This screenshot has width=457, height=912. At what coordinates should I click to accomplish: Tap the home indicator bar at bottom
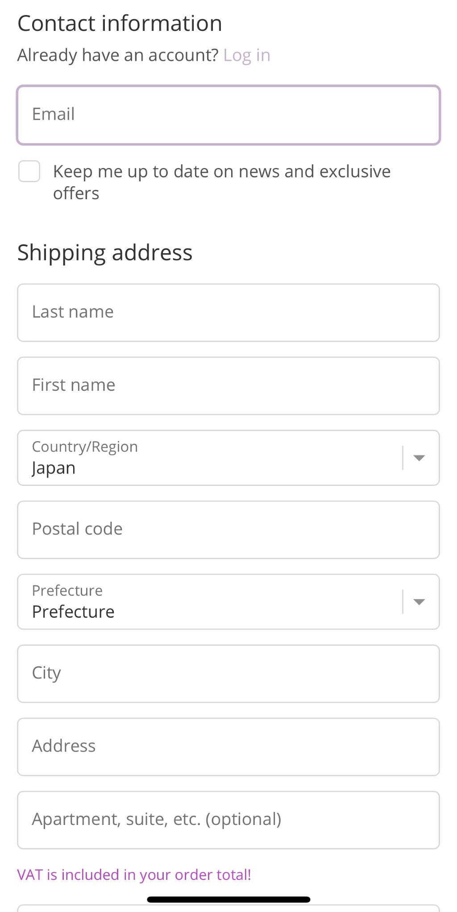point(228,899)
